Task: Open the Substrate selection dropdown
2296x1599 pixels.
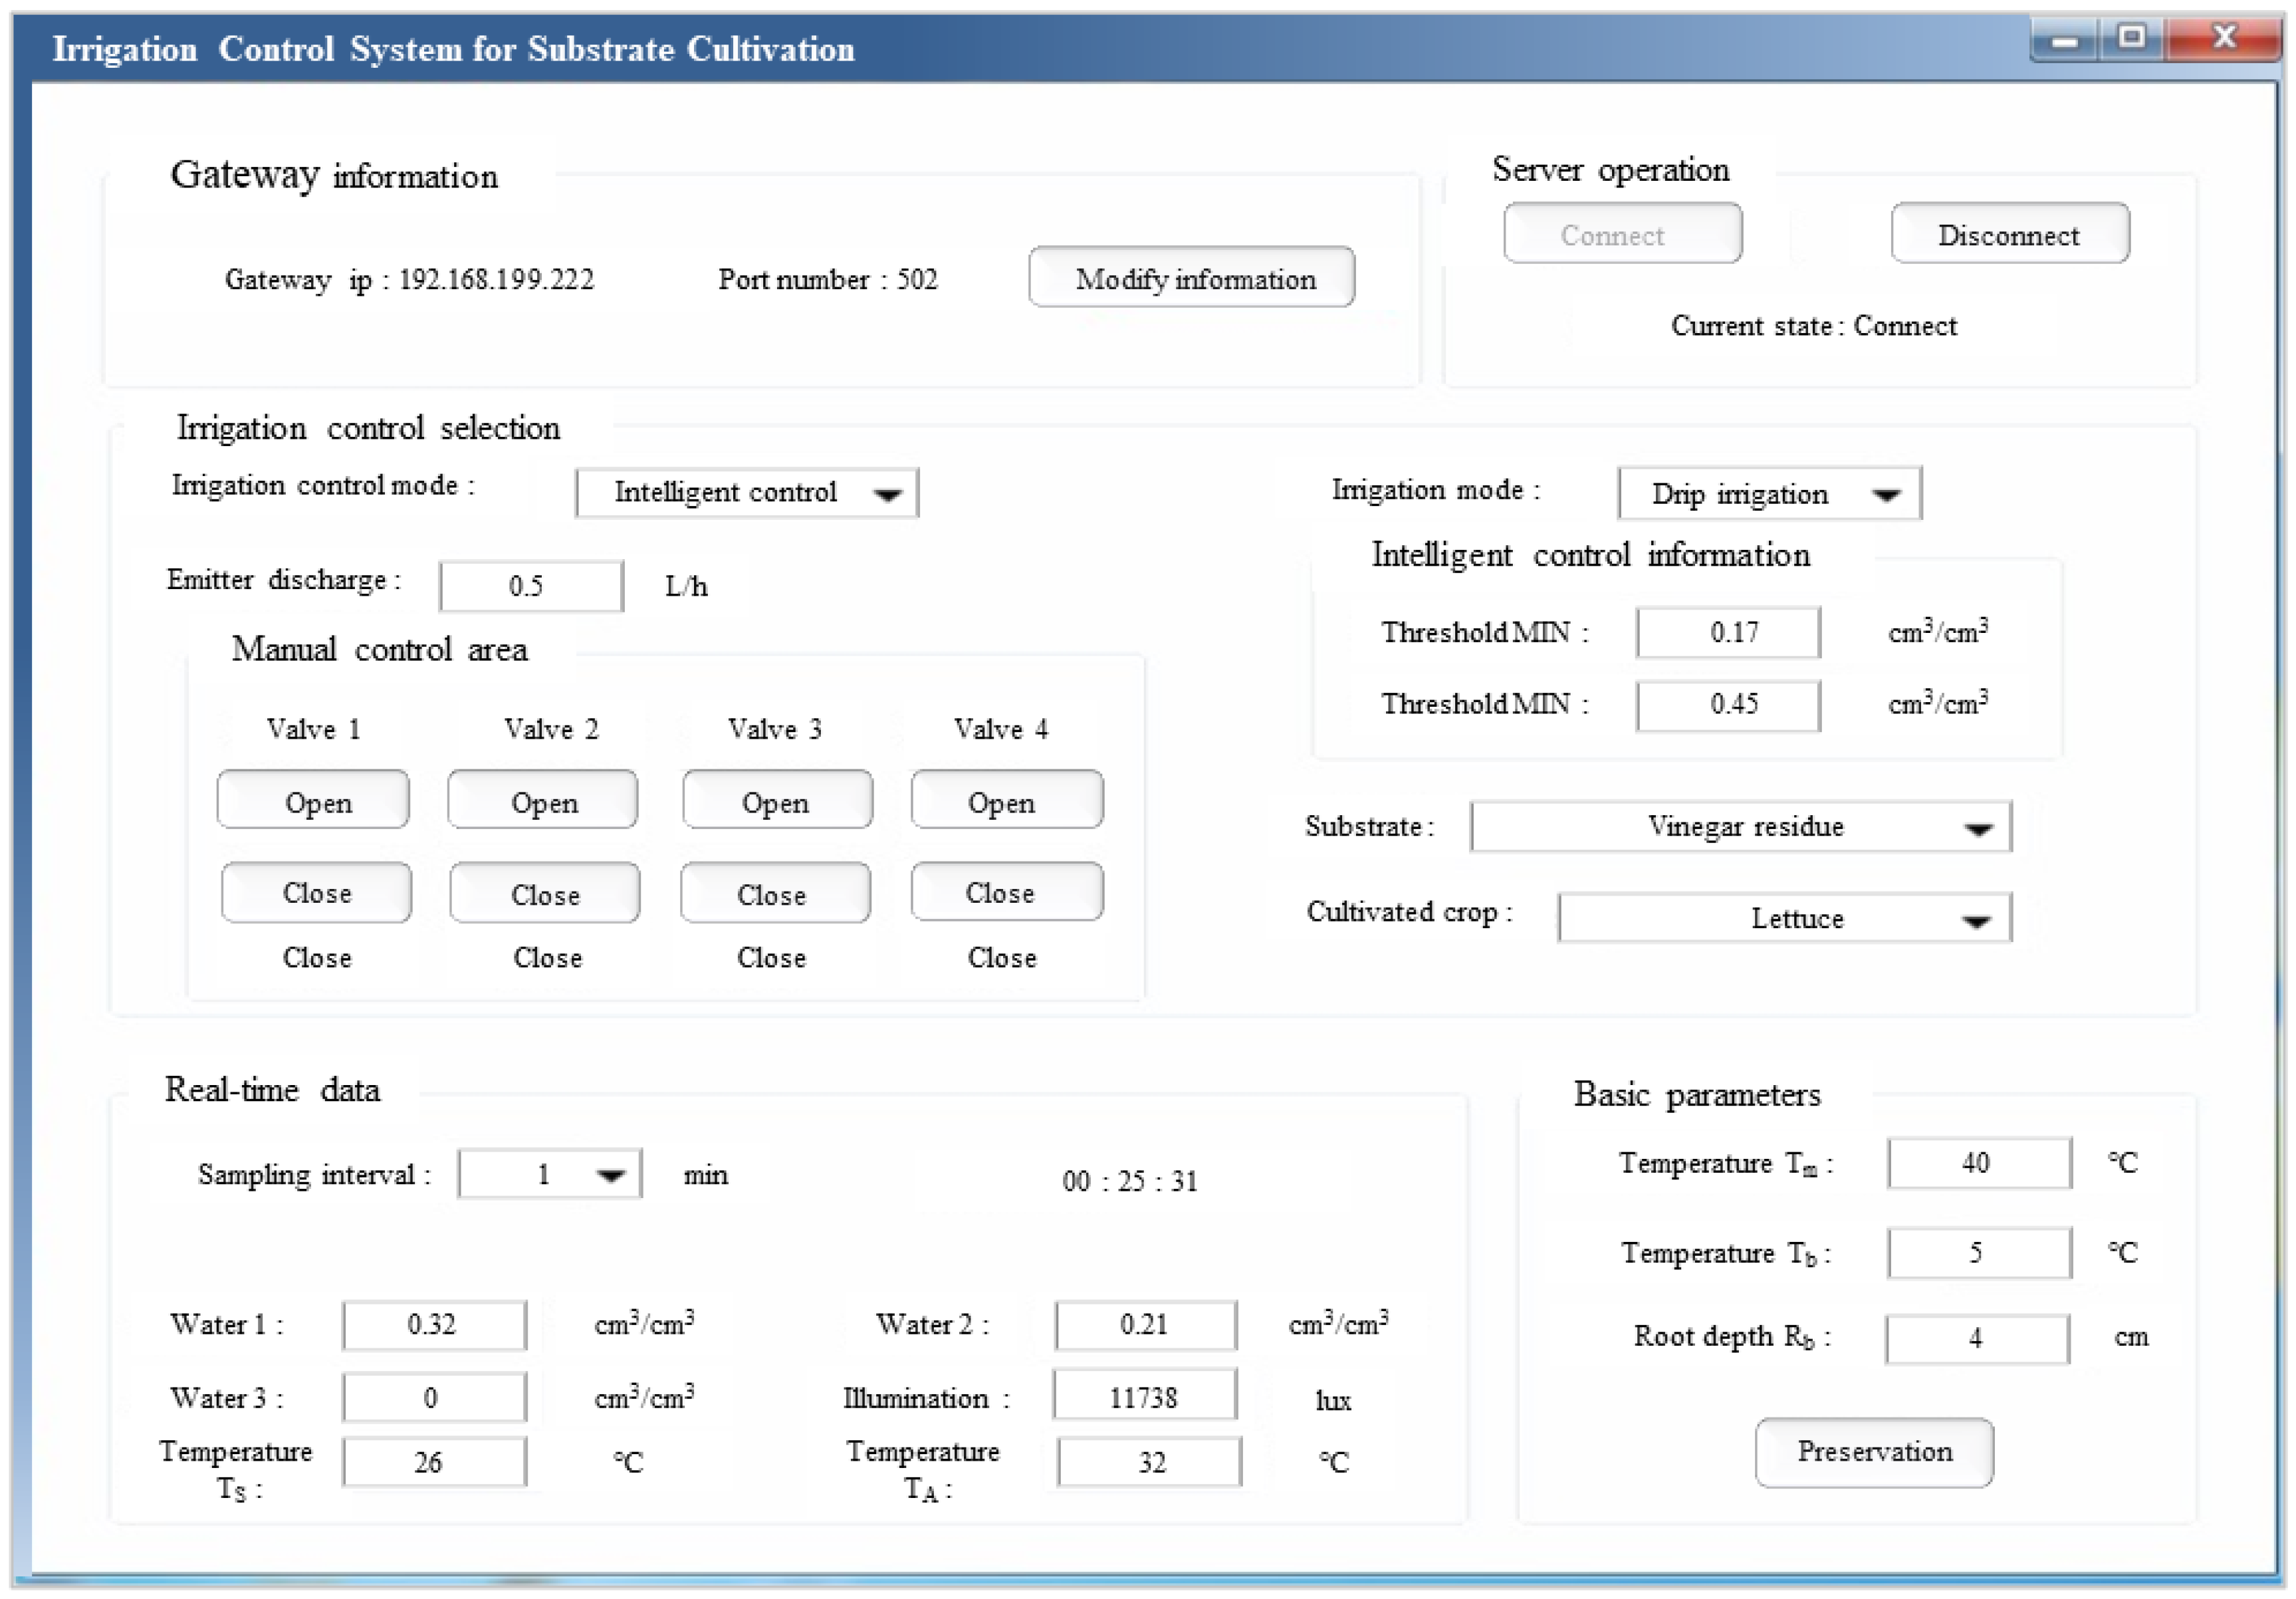Action: (1740, 827)
